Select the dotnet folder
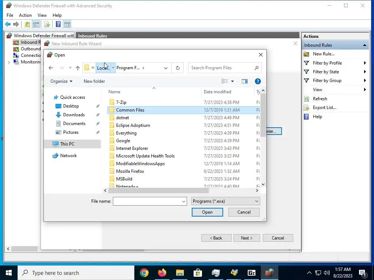This screenshot has width=374, height=280. (122, 118)
